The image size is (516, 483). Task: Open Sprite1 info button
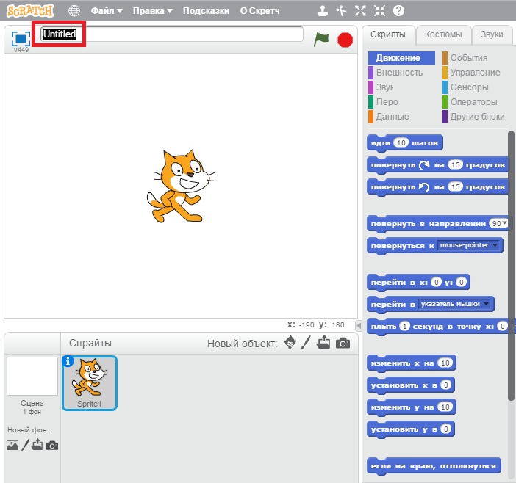coord(68,361)
